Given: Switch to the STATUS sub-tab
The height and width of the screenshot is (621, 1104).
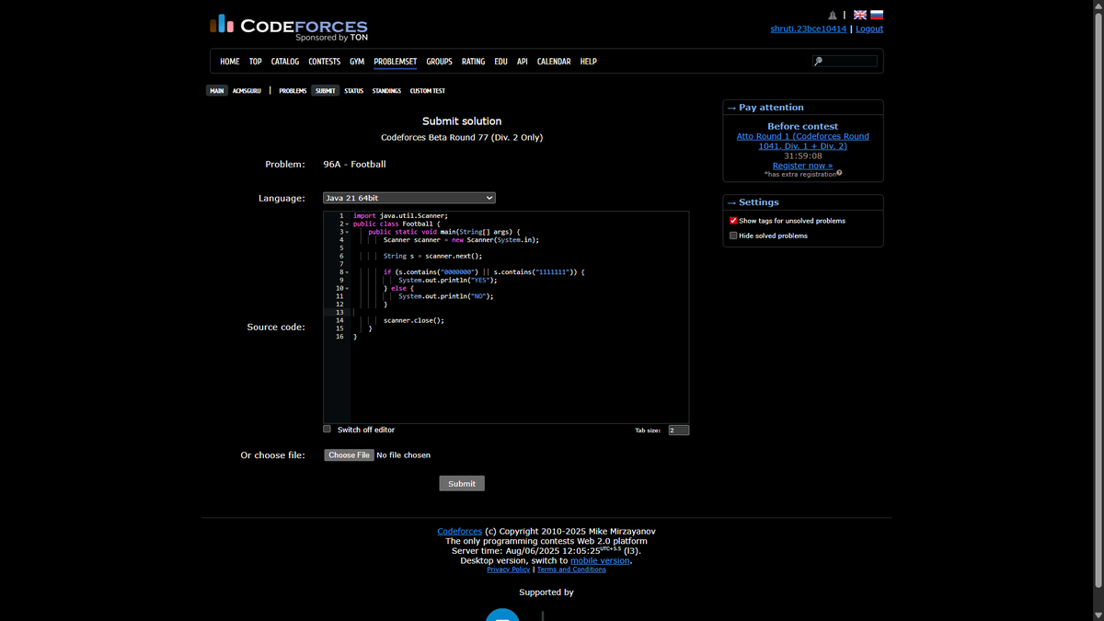Looking at the screenshot, I should coord(354,91).
